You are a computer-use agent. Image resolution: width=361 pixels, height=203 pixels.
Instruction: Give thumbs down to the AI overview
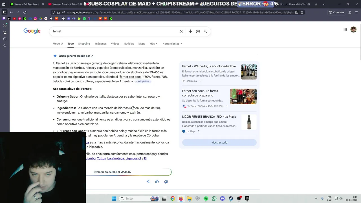(x=166, y=182)
